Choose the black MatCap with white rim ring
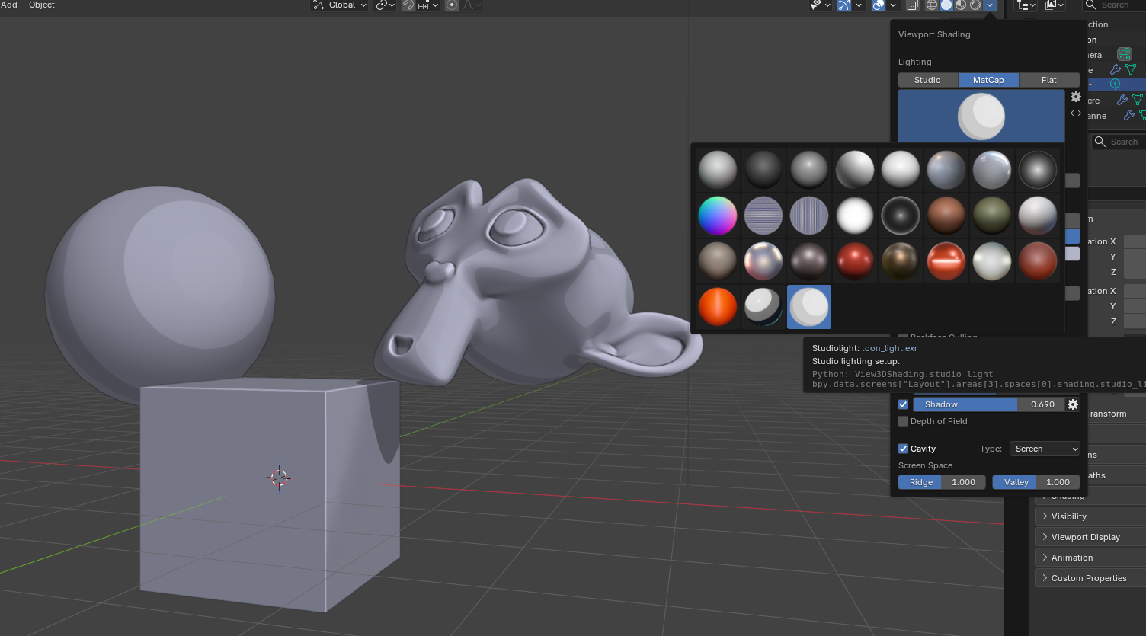The width and height of the screenshot is (1146, 636). (901, 215)
